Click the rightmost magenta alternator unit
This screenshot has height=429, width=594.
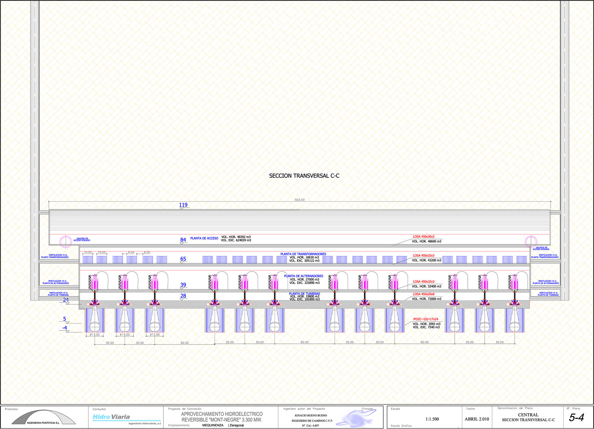pyautogui.click(x=514, y=283)
